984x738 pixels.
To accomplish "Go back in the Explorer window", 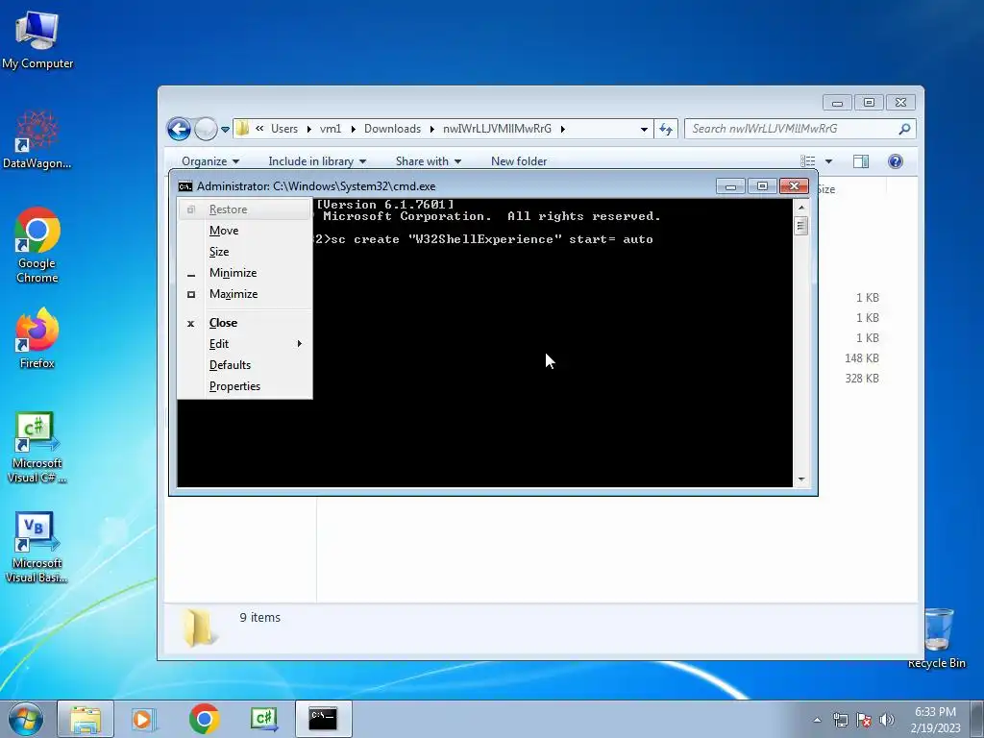I will point(179,130).
